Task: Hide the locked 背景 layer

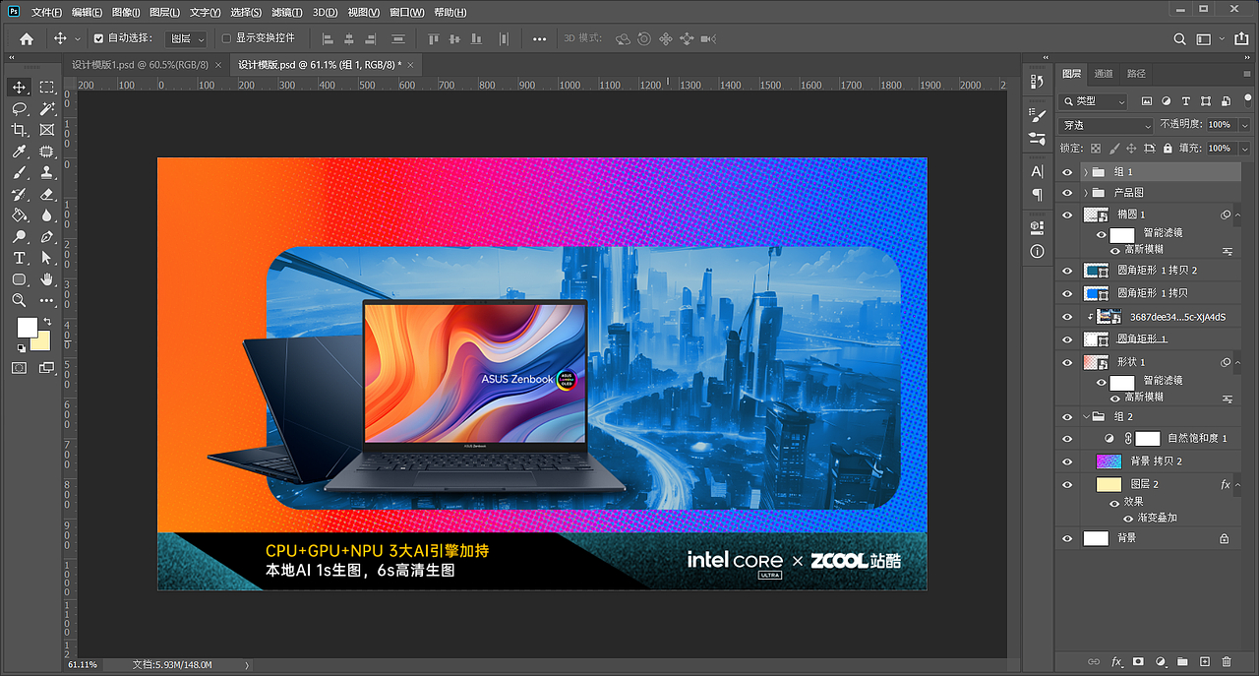Action: coord(1067,538)
